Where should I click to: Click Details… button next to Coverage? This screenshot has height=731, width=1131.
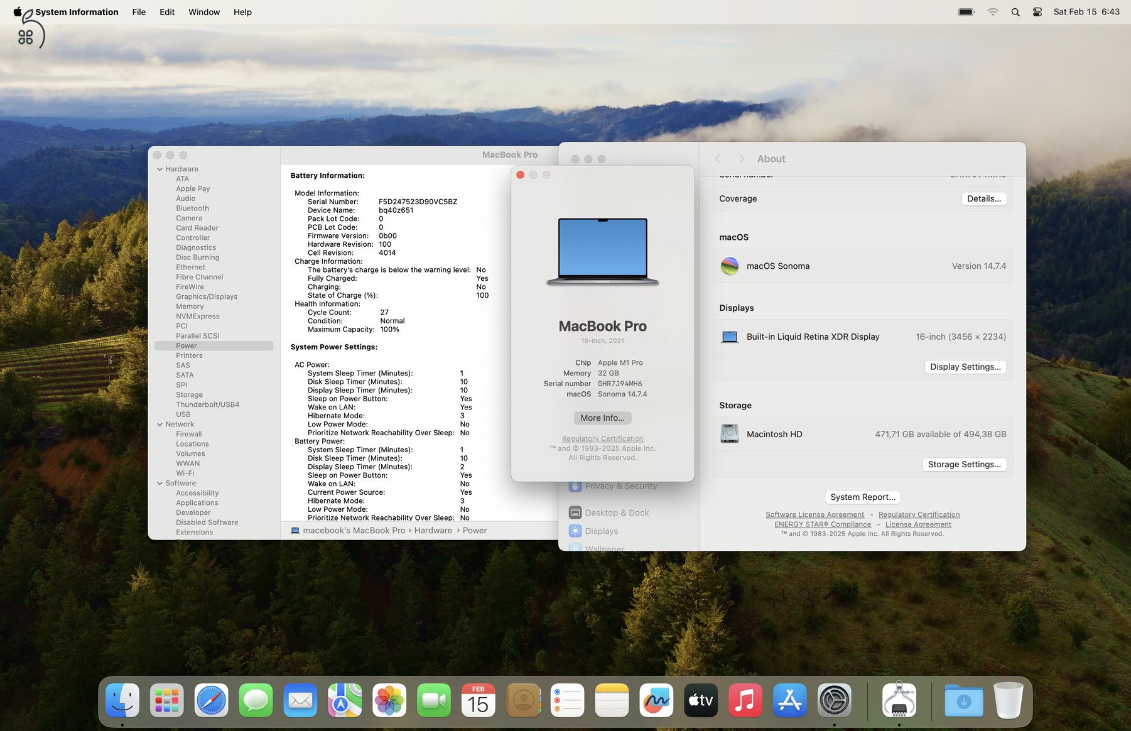(x=984, y=198)
